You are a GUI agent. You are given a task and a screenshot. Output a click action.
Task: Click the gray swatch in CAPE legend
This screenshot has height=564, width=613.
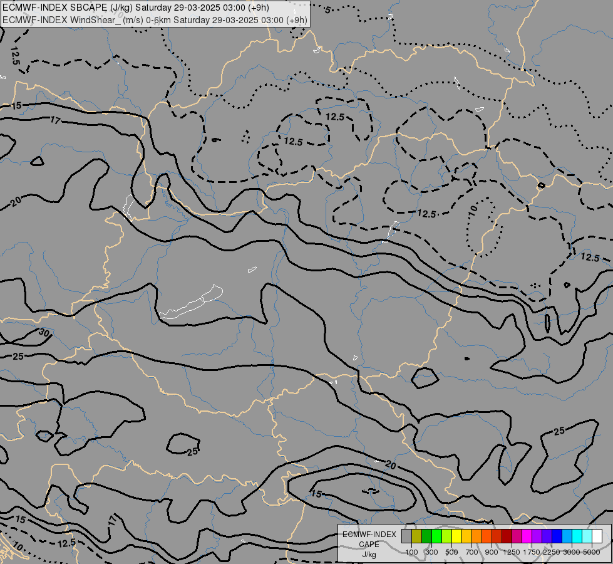(406, 536)
